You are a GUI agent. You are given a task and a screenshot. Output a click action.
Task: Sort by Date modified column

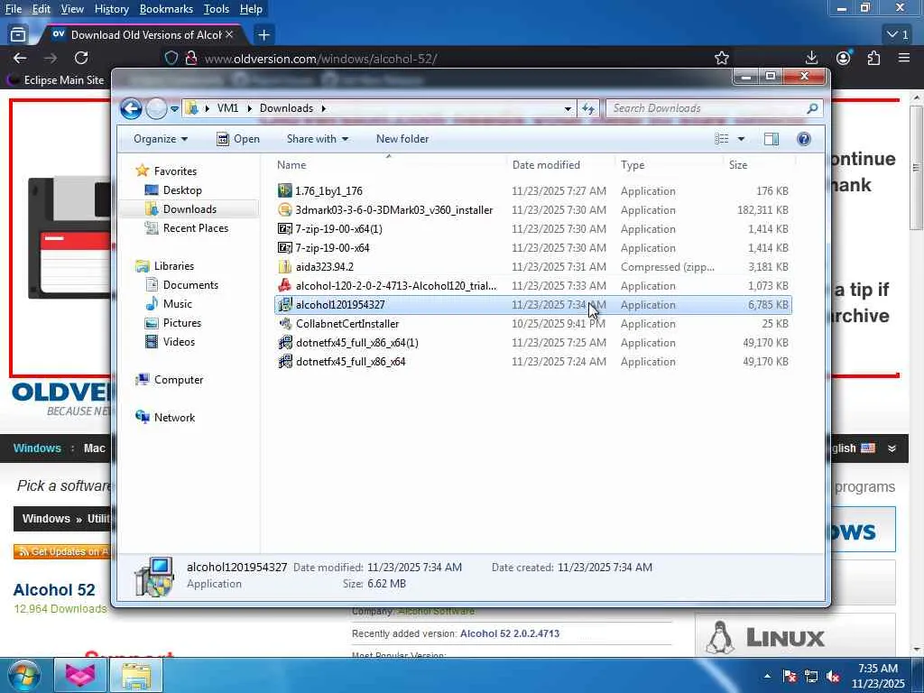click(559, 165)
